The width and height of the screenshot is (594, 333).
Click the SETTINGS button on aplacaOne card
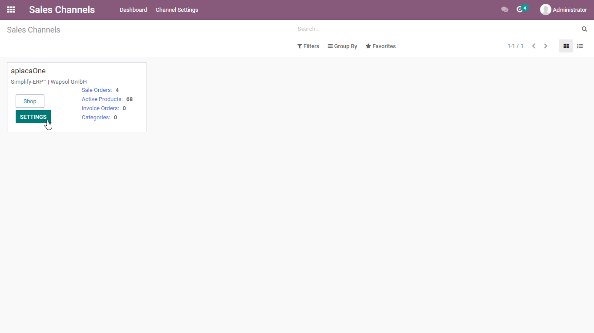(x=33, y=117)
